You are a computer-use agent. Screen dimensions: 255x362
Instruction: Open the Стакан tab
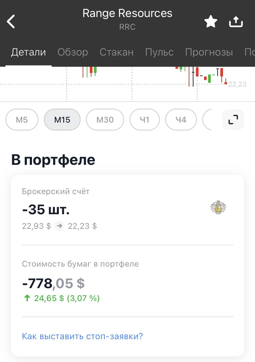116,52
